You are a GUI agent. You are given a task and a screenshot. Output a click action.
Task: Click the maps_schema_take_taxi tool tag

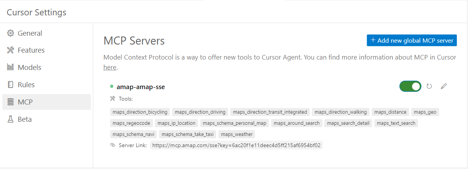(x=188, y=134)
